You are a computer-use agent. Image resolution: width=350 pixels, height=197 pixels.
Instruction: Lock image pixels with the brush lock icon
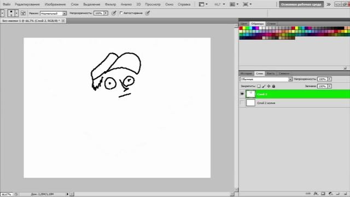point(264,86)
